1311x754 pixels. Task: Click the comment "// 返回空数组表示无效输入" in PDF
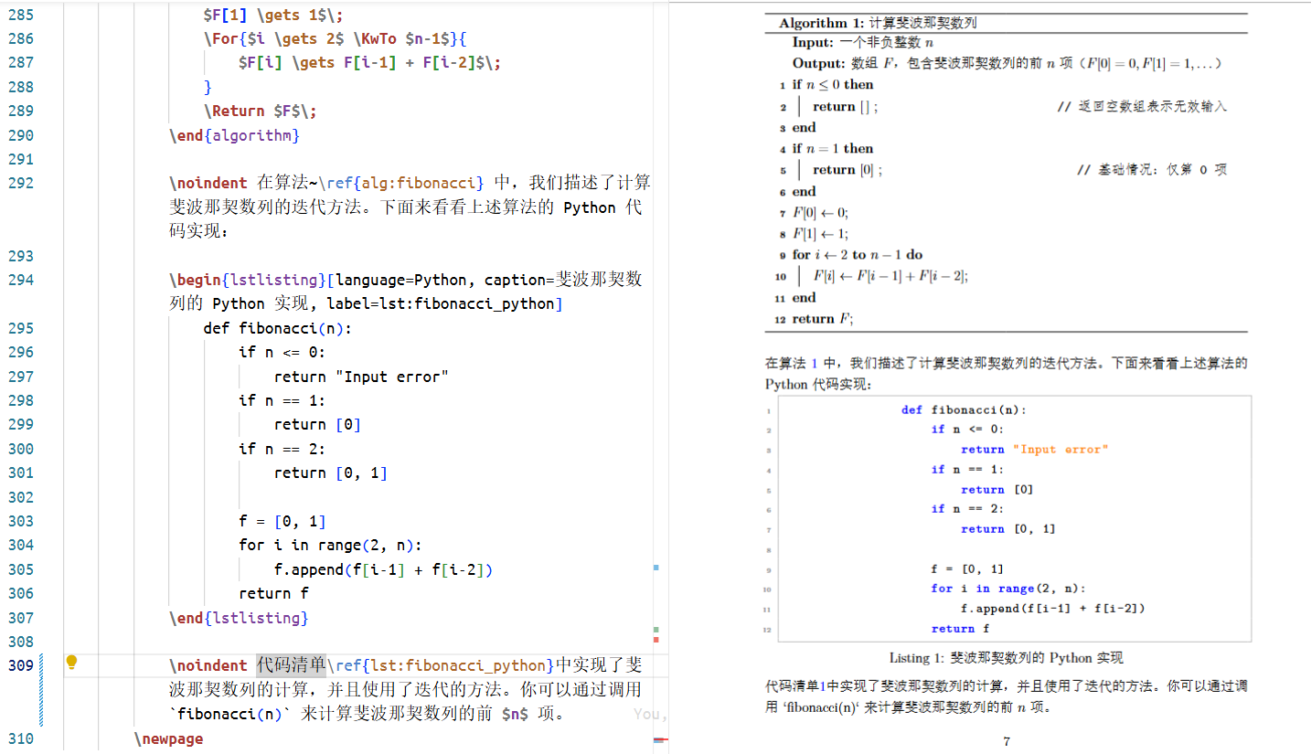tap(1142, 107)
